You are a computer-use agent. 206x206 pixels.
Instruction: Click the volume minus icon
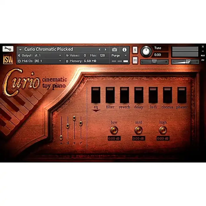click(174, 62)
